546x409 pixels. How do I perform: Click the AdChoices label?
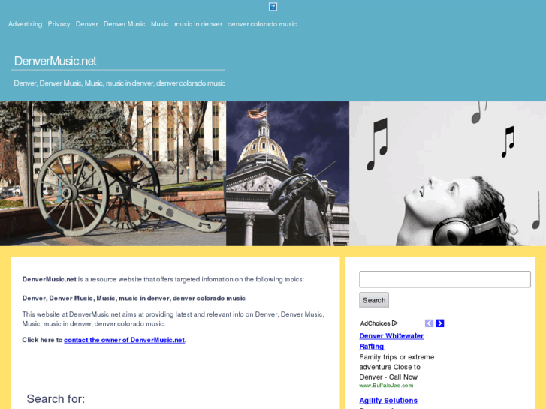tap(375, 323)
